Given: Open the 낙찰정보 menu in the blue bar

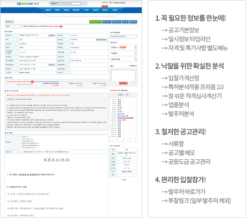Looking at the screenshot, I should 57,10.
